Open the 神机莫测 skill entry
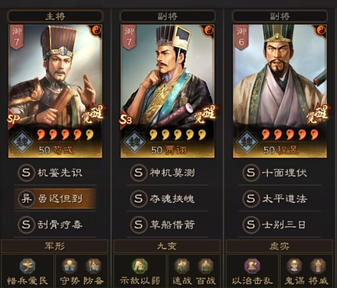The image size is (337, 288). (x=168, y=172)
